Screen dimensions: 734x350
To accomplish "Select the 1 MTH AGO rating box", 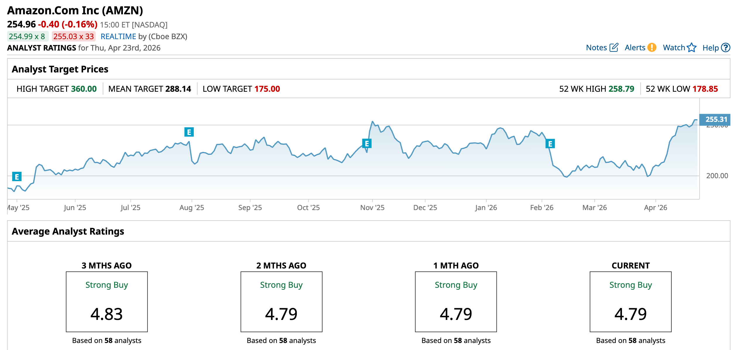I will (456, 302).
